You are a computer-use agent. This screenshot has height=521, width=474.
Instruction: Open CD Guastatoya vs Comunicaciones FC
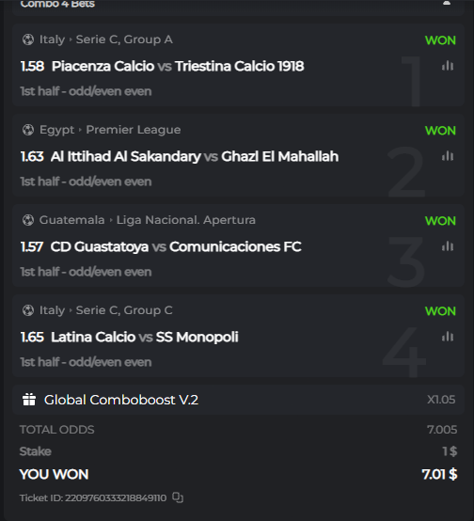click(176, 247)
